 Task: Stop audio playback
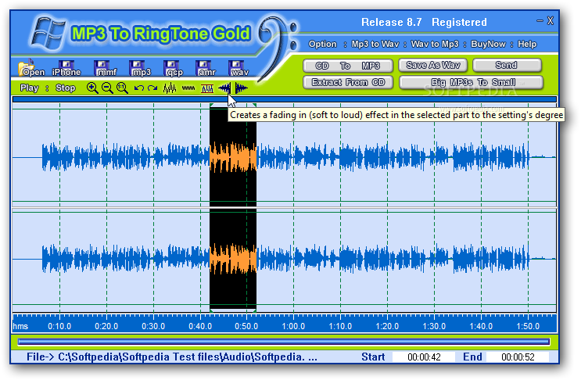[65, 88]
